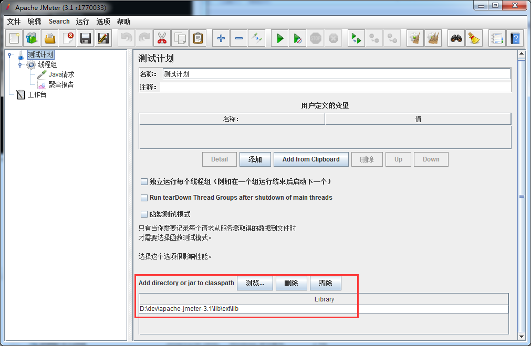Enable Run tearDown Thread Groups checkbox

click(144, 198)
